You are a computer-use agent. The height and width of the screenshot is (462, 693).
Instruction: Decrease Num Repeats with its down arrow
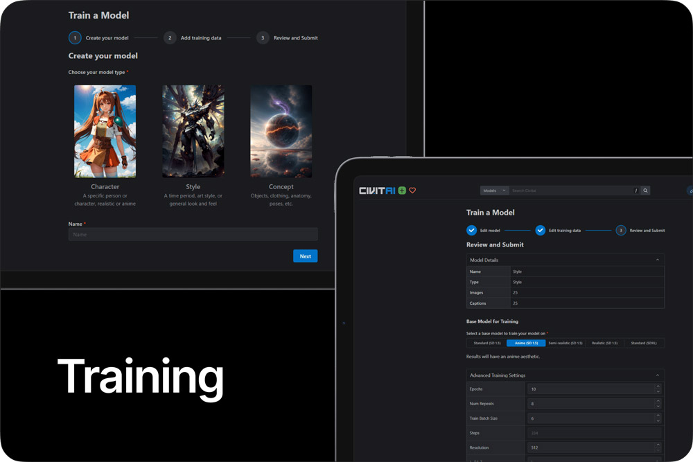[x=658, y=406]
